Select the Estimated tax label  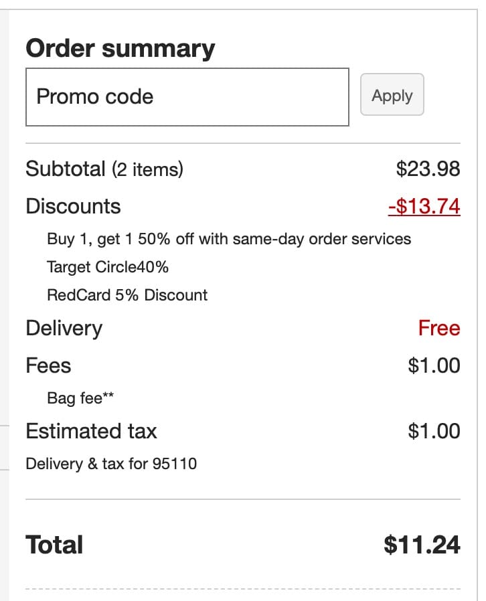click(91, 431)
